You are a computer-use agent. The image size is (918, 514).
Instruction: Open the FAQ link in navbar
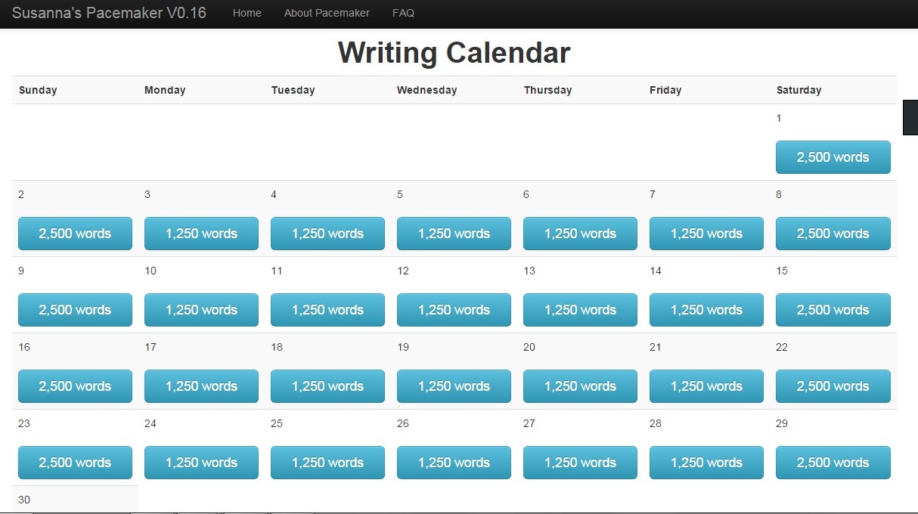(x=403, y=13)
